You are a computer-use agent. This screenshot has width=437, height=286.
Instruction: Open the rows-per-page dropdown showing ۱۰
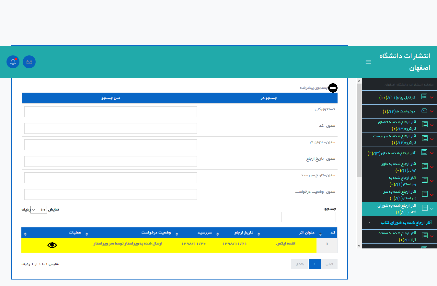[39, 210]
